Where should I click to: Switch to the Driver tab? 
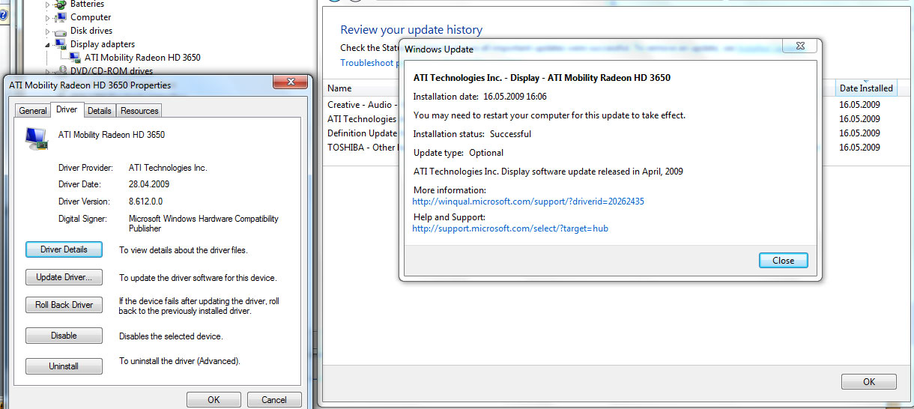tap(67, 109)
